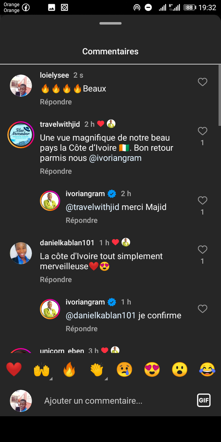Open the GIF picker
This screenshot has height=442, width=221.
(x=204, y=400)
